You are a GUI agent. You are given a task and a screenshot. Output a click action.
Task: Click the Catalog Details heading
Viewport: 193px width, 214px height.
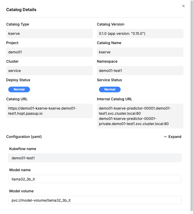coord(21,10)
